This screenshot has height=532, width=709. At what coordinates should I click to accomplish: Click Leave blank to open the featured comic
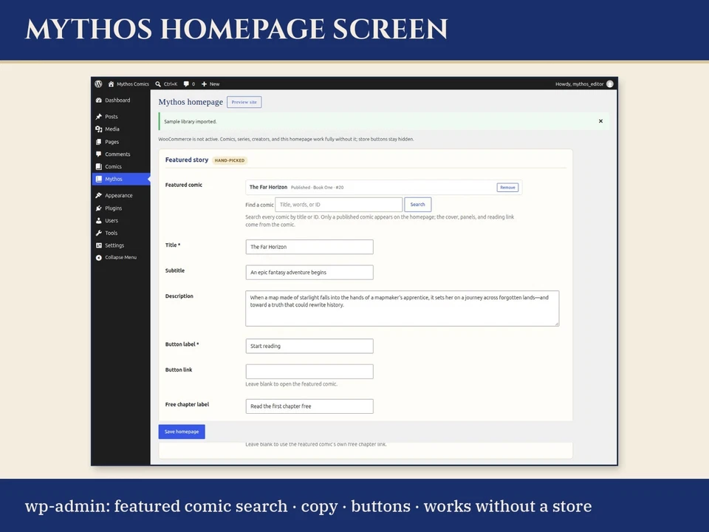[x=291, y=384]
